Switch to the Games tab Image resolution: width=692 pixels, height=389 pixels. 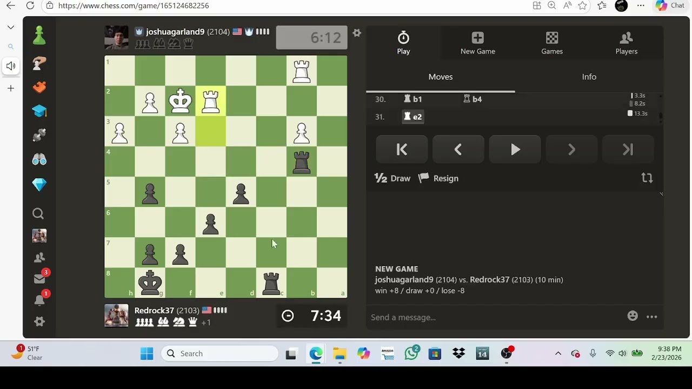pos(552,43)
